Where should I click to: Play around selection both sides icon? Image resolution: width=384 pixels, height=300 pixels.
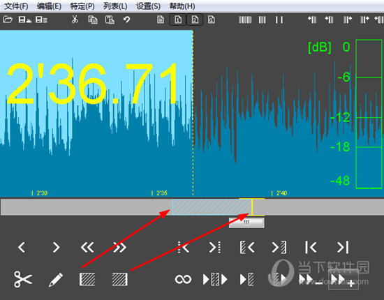(215, 279)
